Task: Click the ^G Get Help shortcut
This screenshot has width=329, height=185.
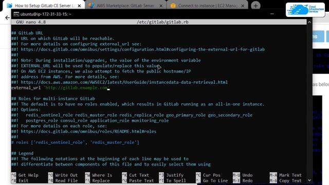Action: [25, 175]
